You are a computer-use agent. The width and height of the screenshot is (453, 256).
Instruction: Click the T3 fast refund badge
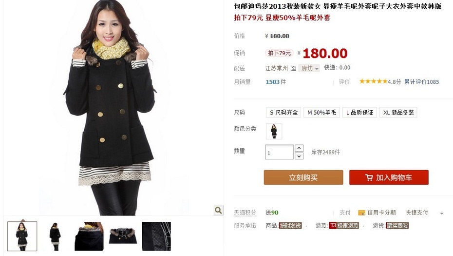[x=344, y=225]
